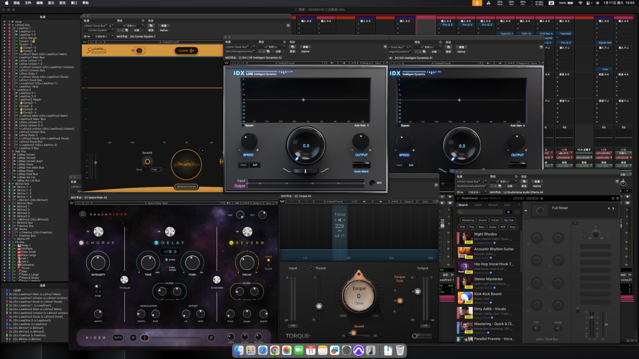This screenshot has height=359, width=639.
Task: Collapse the Rap Grp folder in track list
Action: coord(13,151)
